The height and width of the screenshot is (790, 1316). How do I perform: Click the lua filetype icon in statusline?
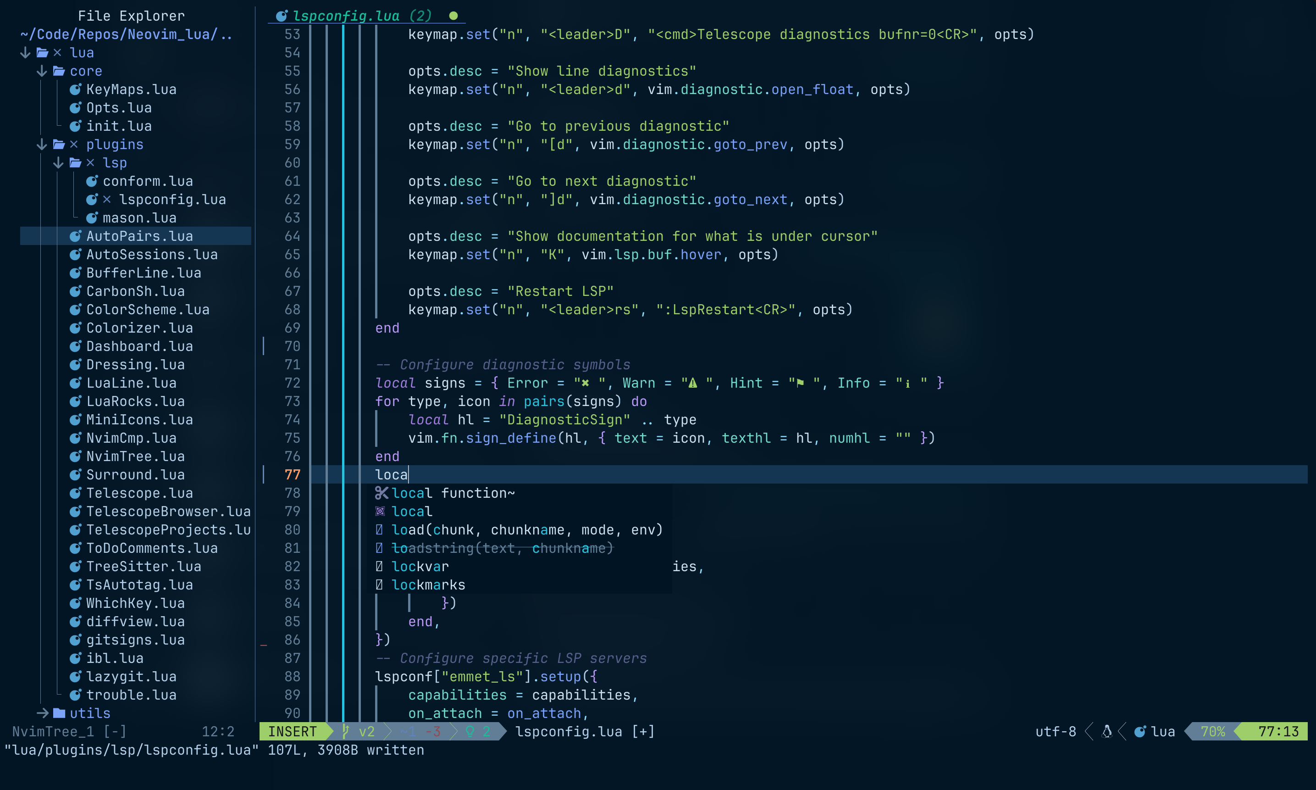pyautogui.click(x=1139, y=731)
